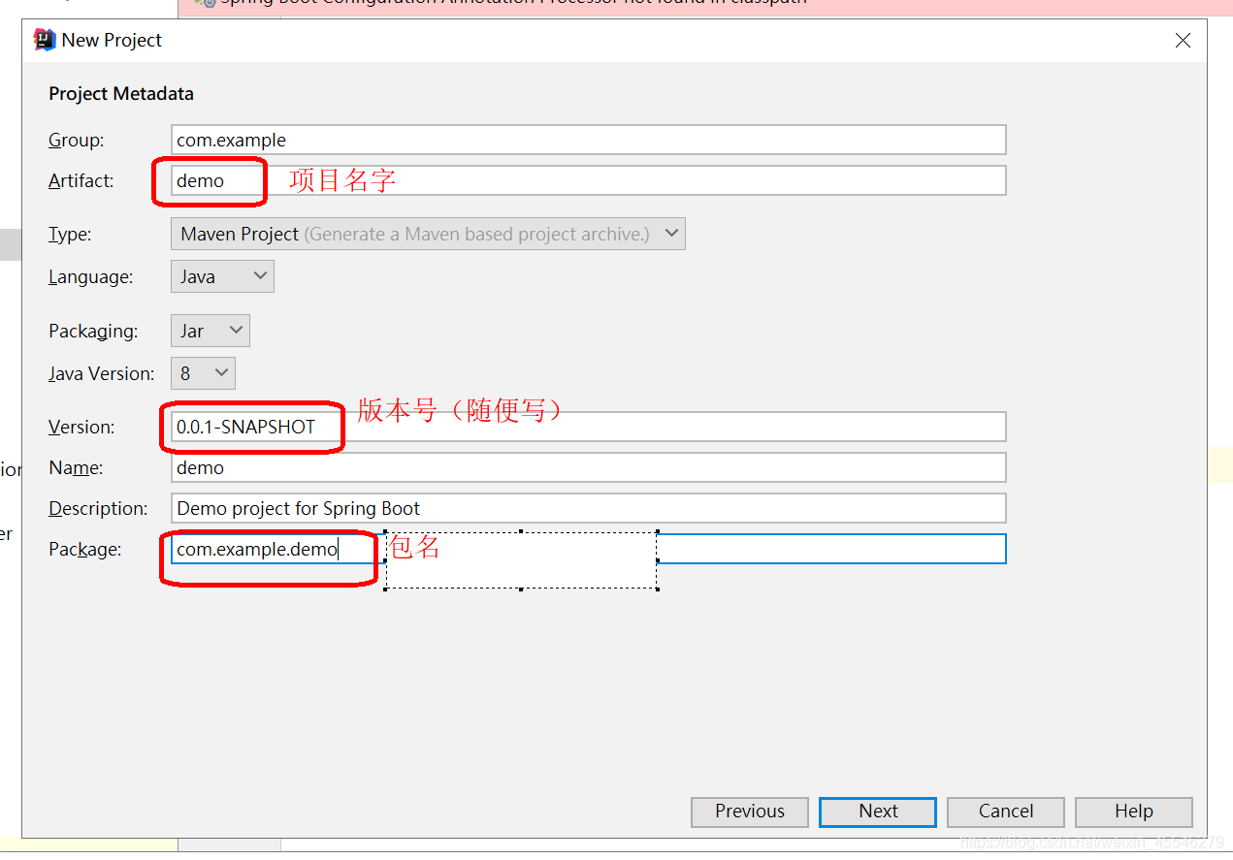This screenshot has width=1233, height=860.
Task: Proceed with the Next button
Action: (878, 812)
